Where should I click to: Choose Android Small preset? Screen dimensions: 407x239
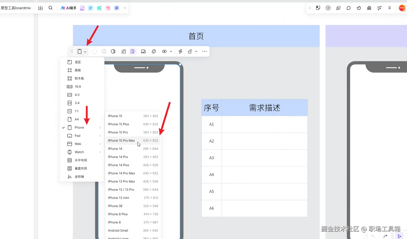pyautogui.click(x=133, y=231)
